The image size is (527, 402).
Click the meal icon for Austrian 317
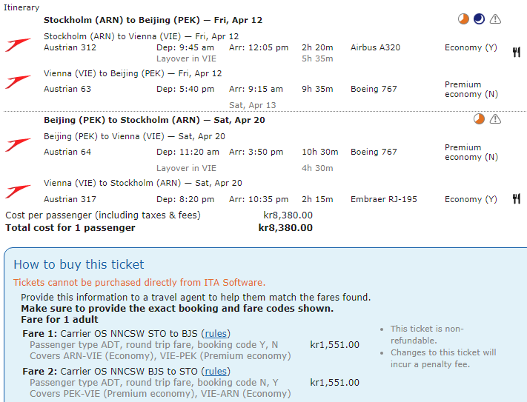tap(516, 198)
